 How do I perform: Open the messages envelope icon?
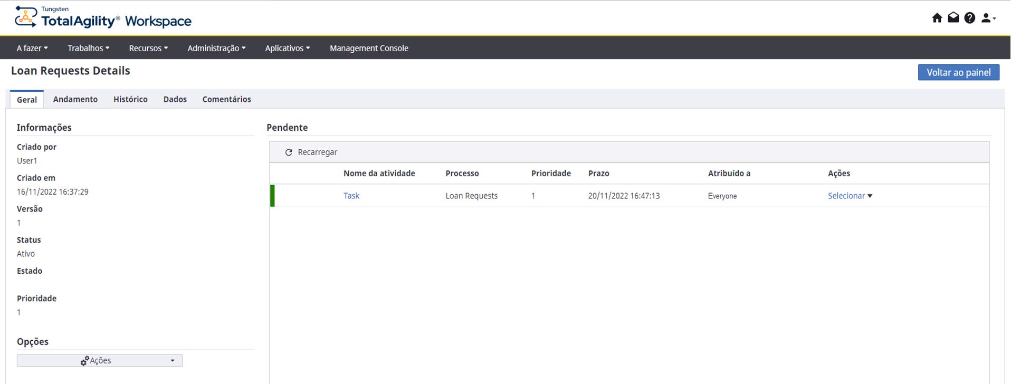(x=953, y=18)
